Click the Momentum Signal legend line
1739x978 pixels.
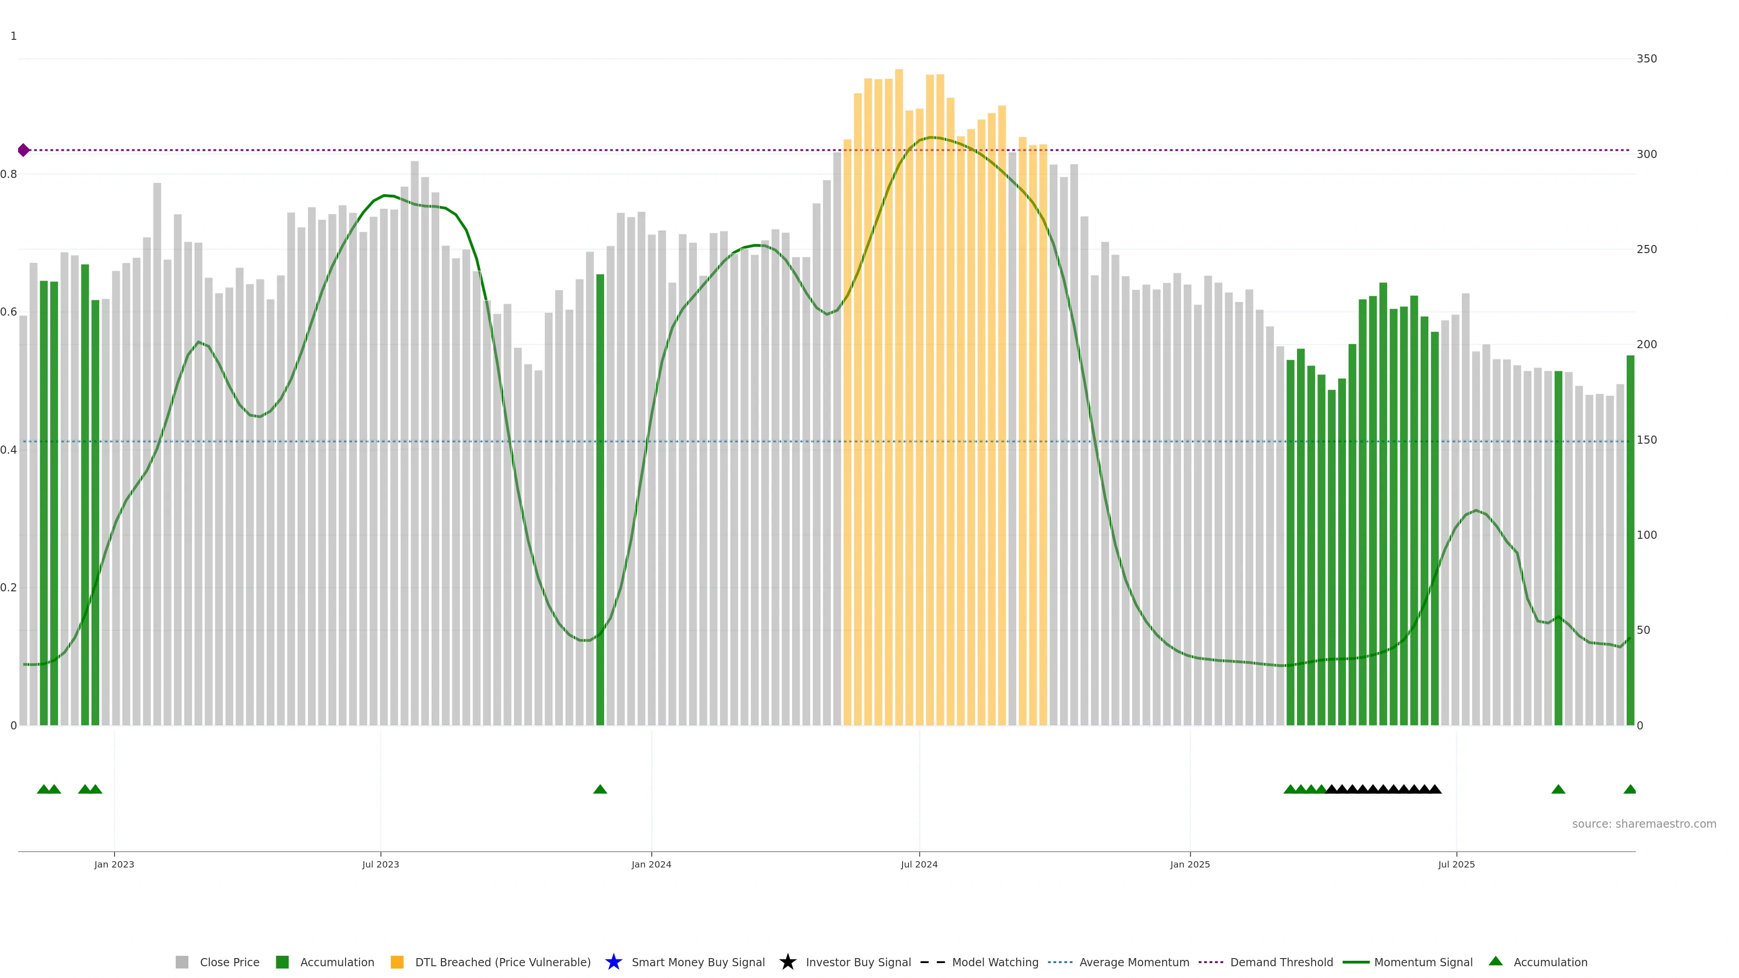(1355, 962)
